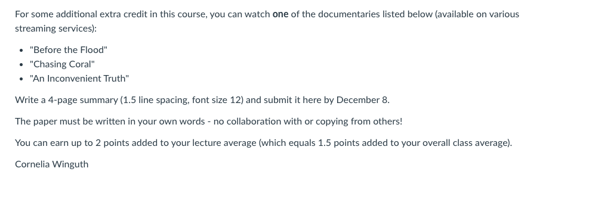Click the "December 8" due date text

click(x=362, y=100)
